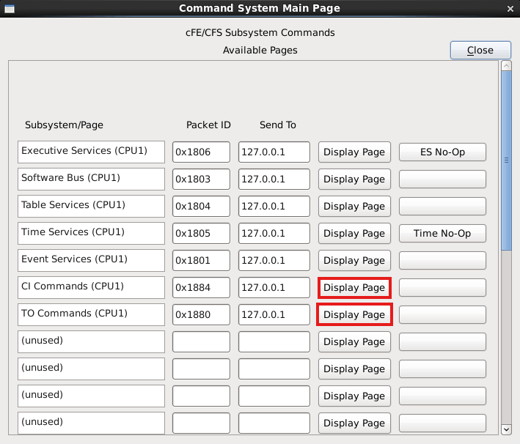This screenshot has height=444, width=520.
Task: Launch Display Page for Event Services
Action: [354, 261]
